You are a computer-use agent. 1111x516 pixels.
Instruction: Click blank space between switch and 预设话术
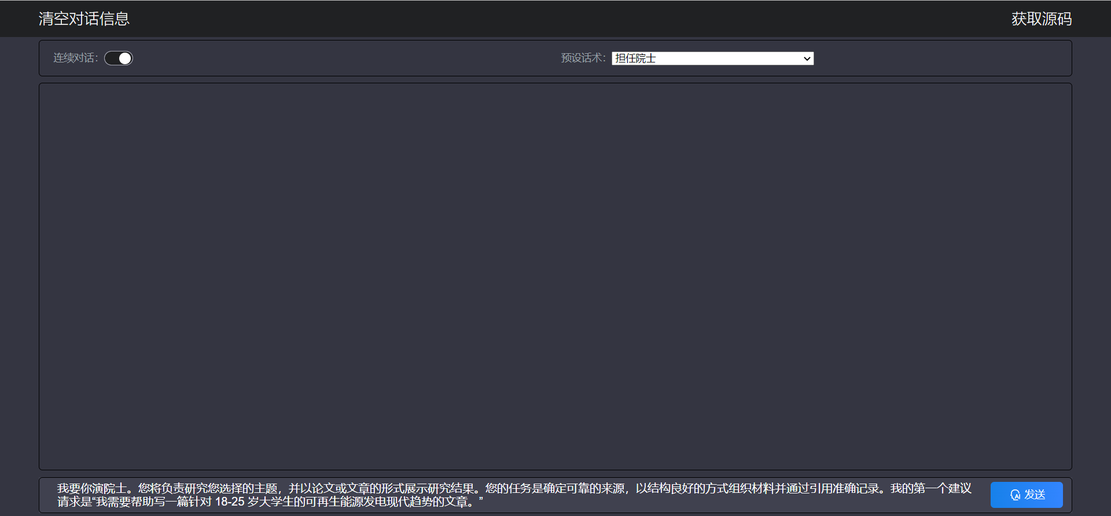coord(347,58)
